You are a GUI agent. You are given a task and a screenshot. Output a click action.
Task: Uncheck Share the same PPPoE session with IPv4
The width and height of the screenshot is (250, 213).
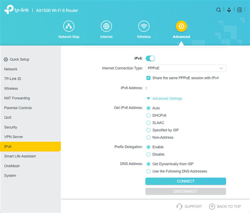pos(149,78)
